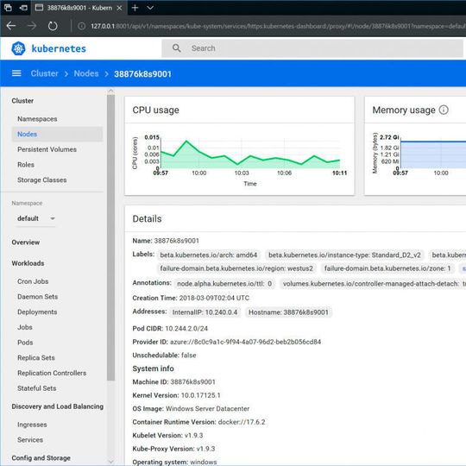Viewport: 466px width, 466px height.
Task: Close the 38876k8s9001 browser tab
Action: (x=119, y=8)
